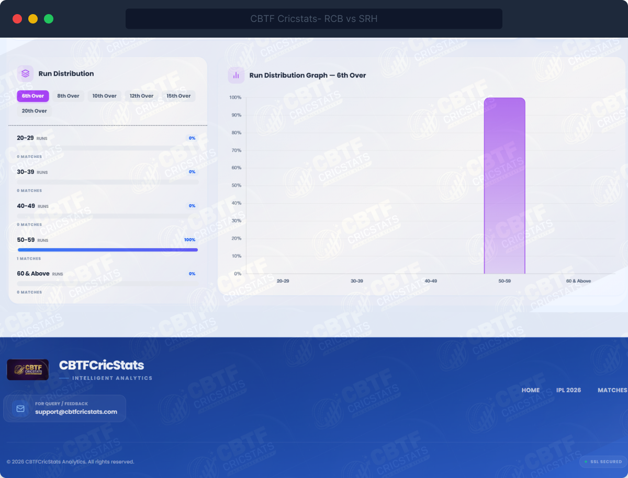Viewport: 628px width, 478px height.
Task: Go to the IPL 2026 link
Action: pyautogui.click(x=568, y=390)
